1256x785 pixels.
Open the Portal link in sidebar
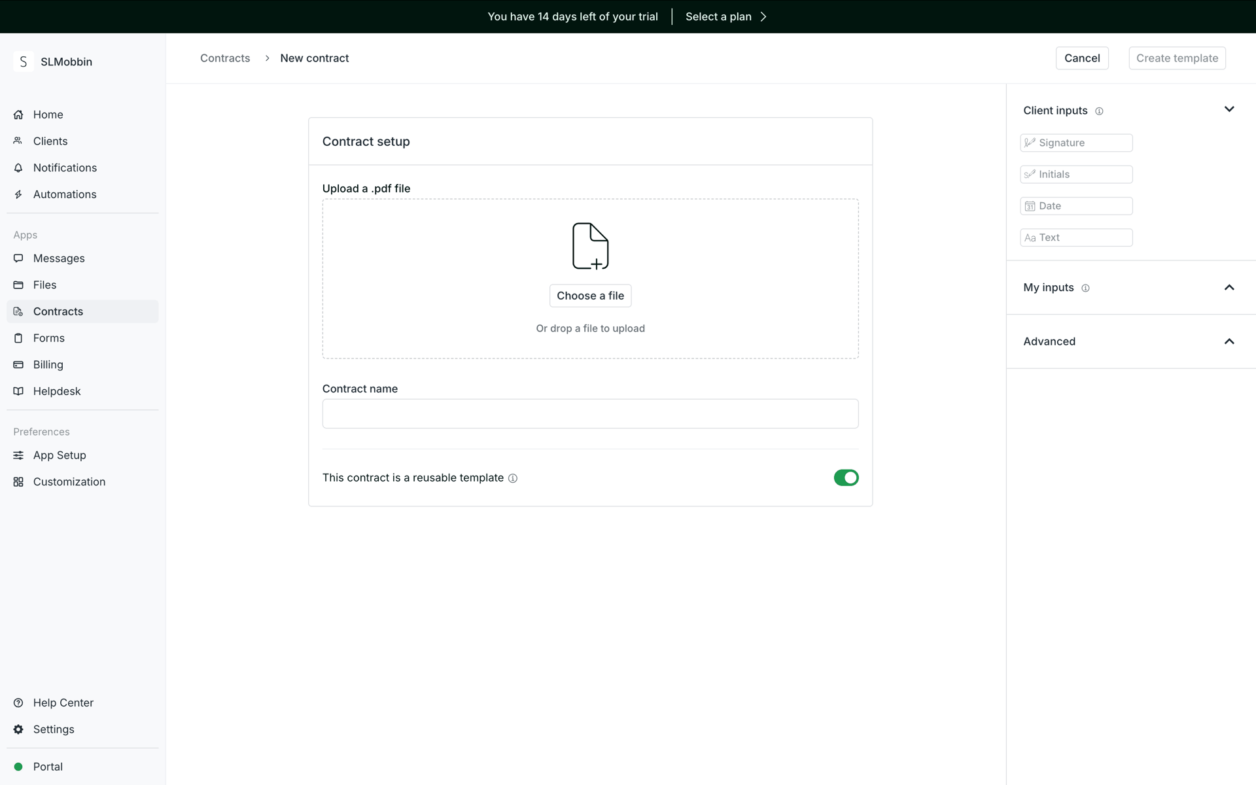[82, 767]
